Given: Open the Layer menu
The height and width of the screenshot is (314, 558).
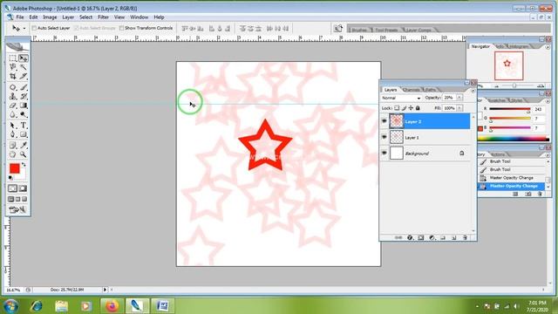Looking at the screenshot, I should (68, 17).
